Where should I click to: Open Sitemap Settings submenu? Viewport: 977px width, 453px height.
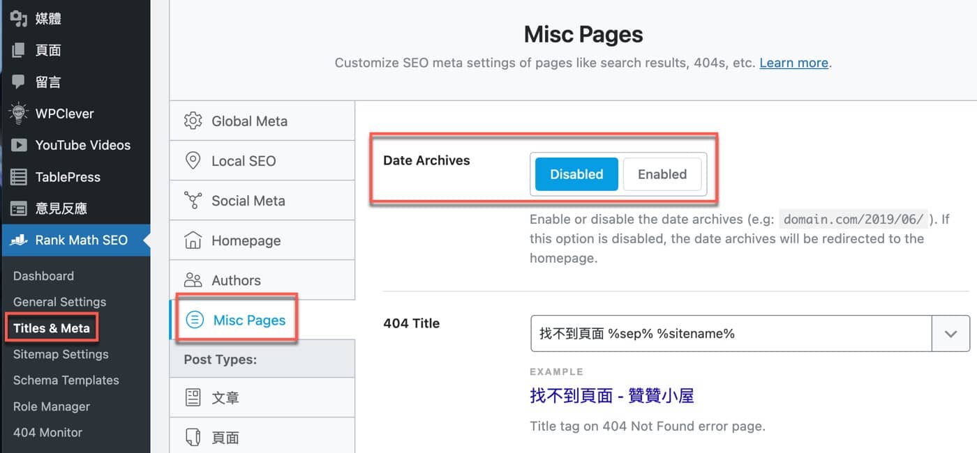[61, 354]
